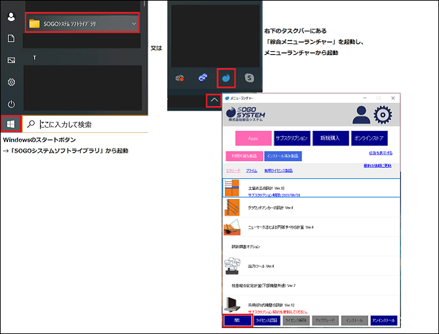Click the エクシード category link
The height and width of the screenshot is (334, 439).
pyautogui.click(x=233, y=171)
